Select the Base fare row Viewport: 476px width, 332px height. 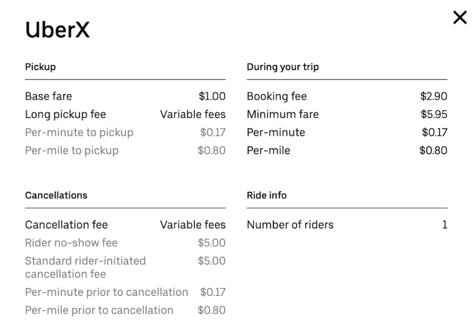point(48,96)
